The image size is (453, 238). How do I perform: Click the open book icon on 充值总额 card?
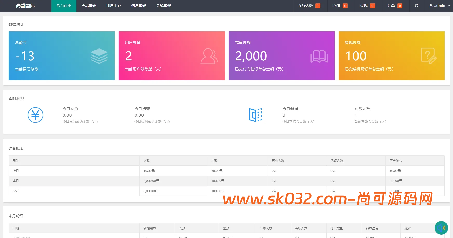coord(319,56)
